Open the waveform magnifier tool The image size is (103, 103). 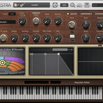(73, 5)
